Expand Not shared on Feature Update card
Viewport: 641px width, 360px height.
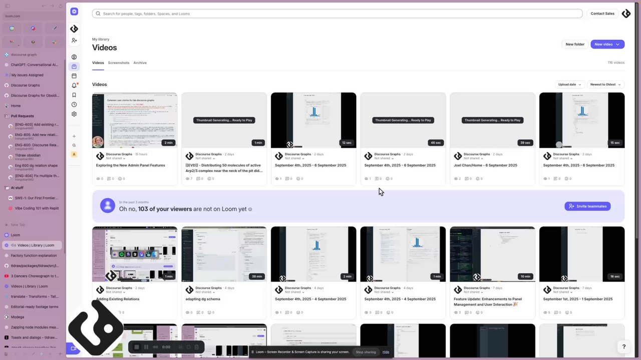tap(474, 292)
